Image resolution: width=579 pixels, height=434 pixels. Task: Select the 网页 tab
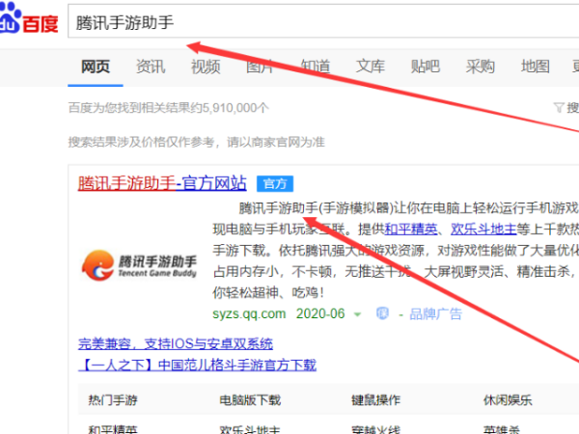point(96,67)
